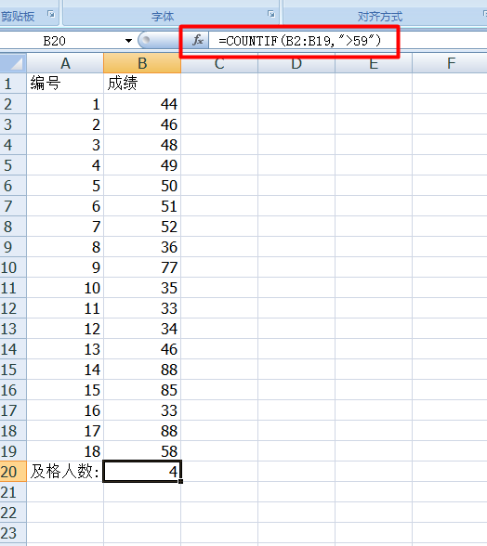This screenshot has width=487, height=546.
Task: Click cell A19 with number 18
Action: pyautogui.click(x=65, y=451)
